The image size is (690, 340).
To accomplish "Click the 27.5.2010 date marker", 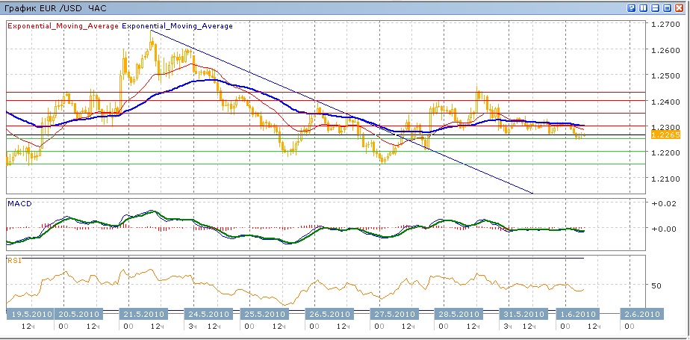I will (396, 314).
